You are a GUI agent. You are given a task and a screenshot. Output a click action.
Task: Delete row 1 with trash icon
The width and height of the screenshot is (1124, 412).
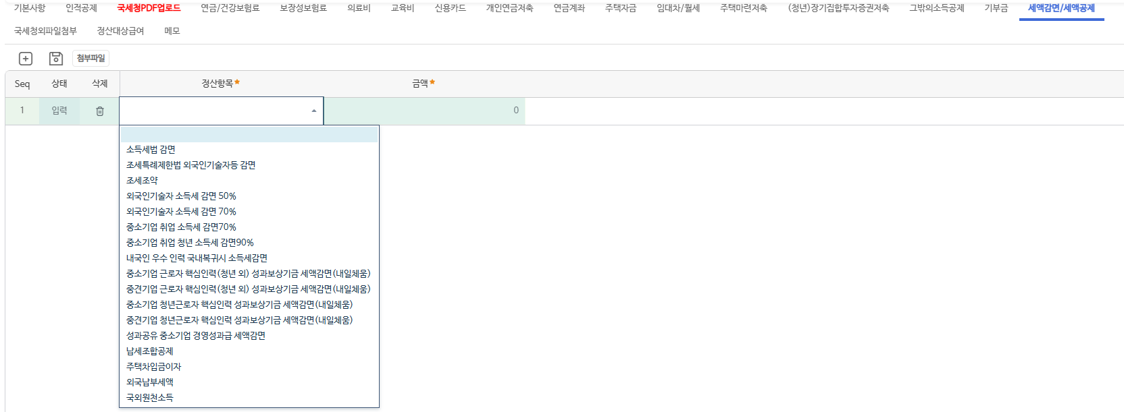coord(100,111)
